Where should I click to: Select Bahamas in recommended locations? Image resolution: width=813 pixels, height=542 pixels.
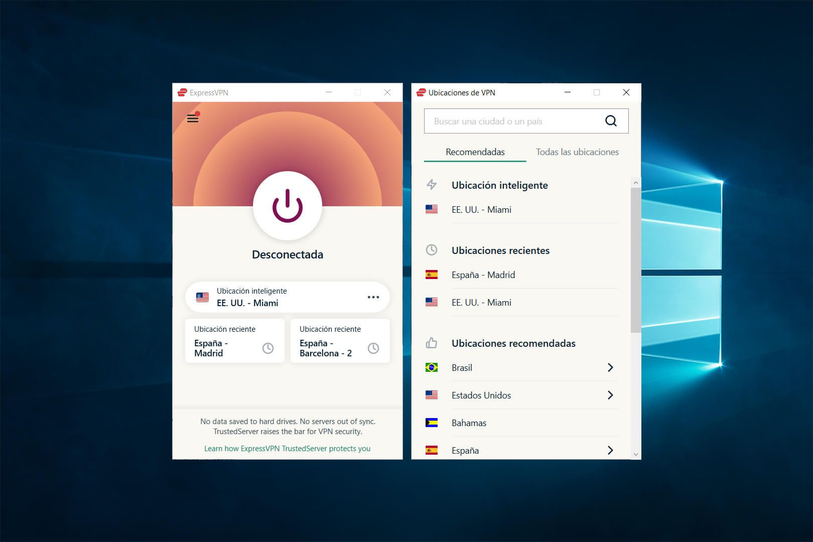pos(522,423)
